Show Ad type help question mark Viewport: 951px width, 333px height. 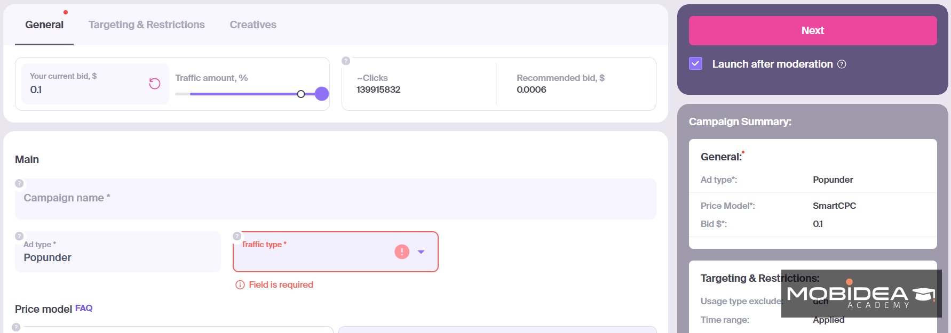[19, 236]
